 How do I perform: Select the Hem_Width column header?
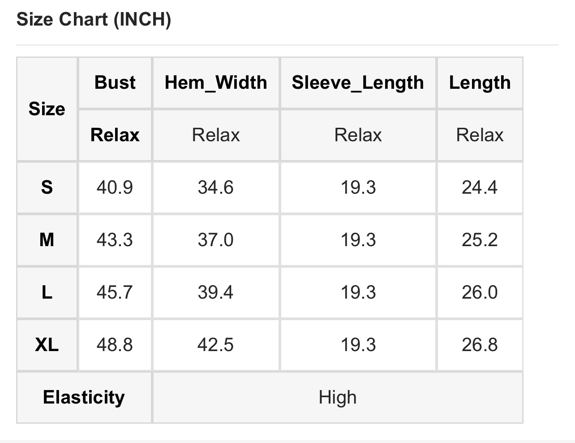216,83
